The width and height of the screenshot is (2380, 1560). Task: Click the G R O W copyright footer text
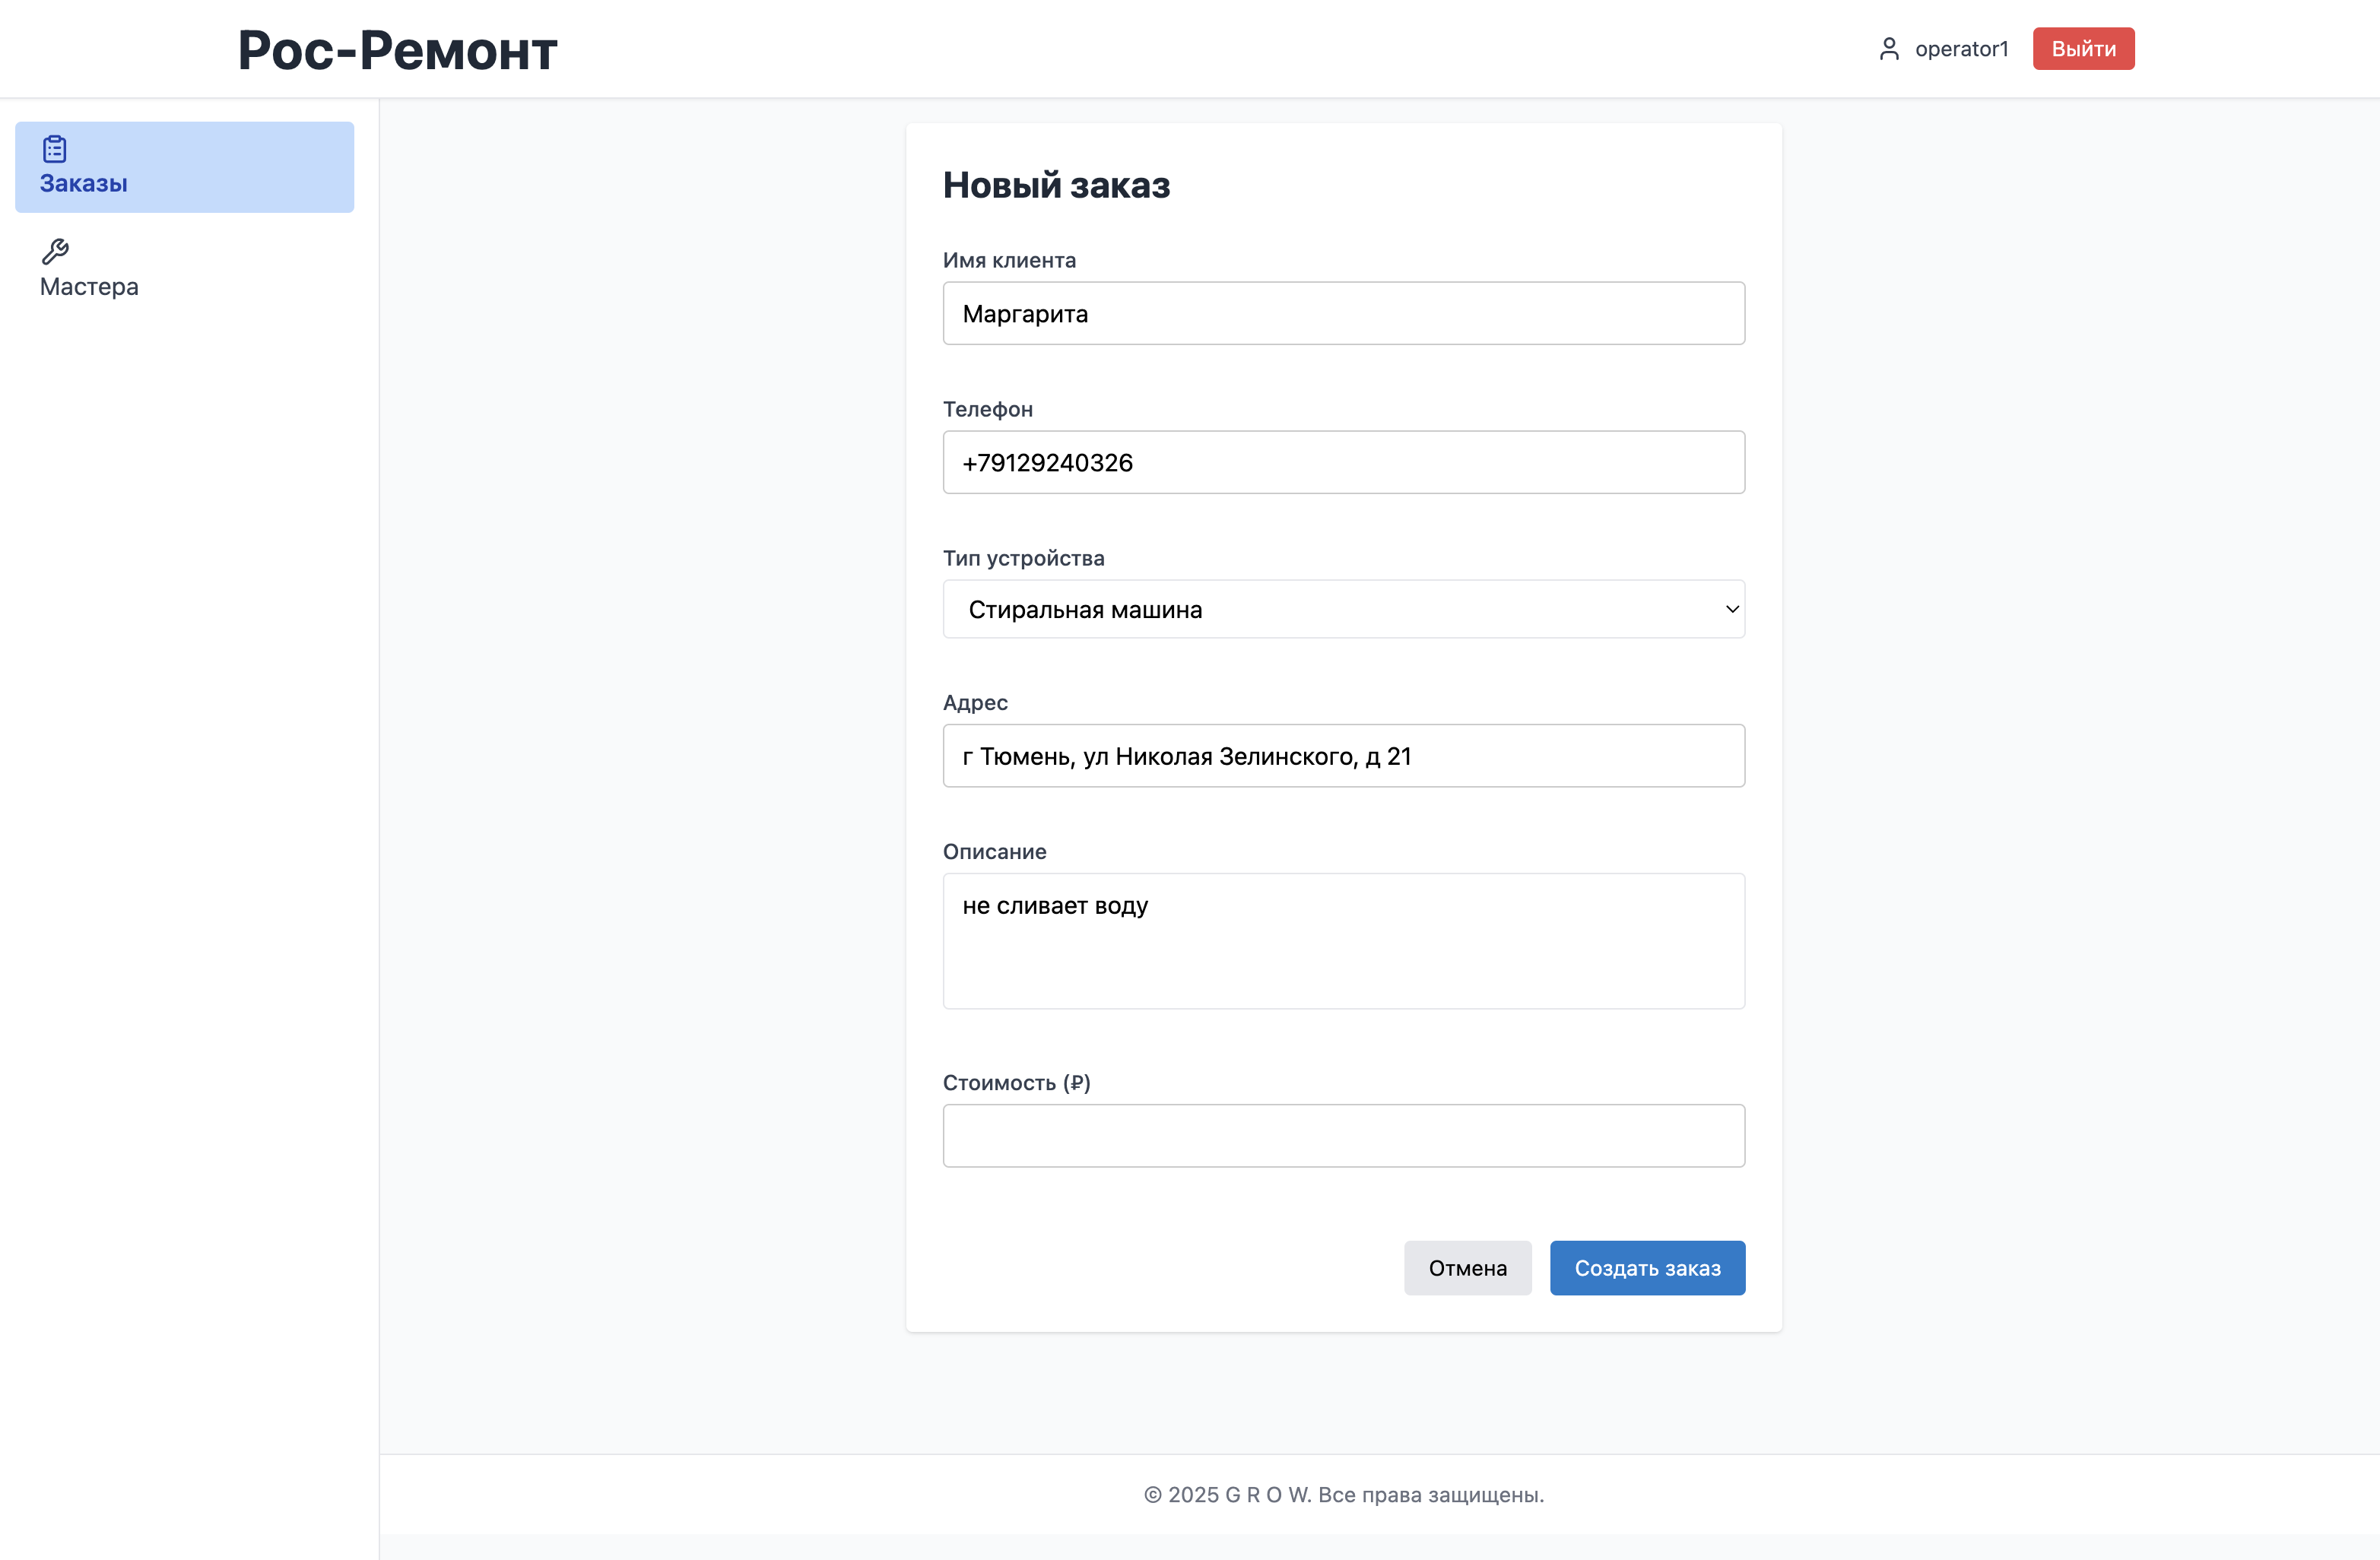coord(1344,1494)
